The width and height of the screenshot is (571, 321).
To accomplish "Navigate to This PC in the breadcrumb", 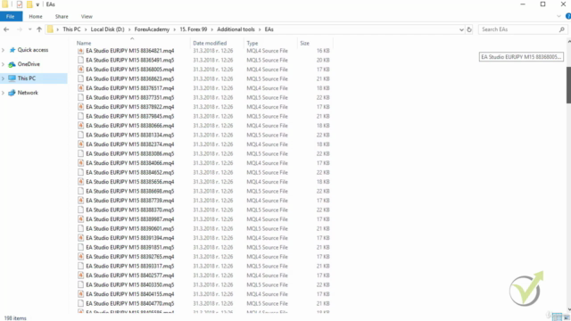I will click(x=71, y=29).
